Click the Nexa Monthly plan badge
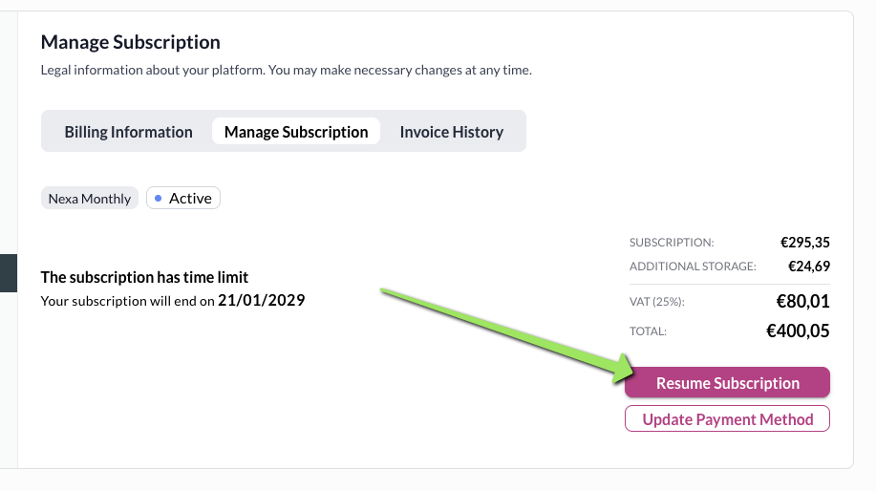 pyautogui.click(x=90, y=199)
